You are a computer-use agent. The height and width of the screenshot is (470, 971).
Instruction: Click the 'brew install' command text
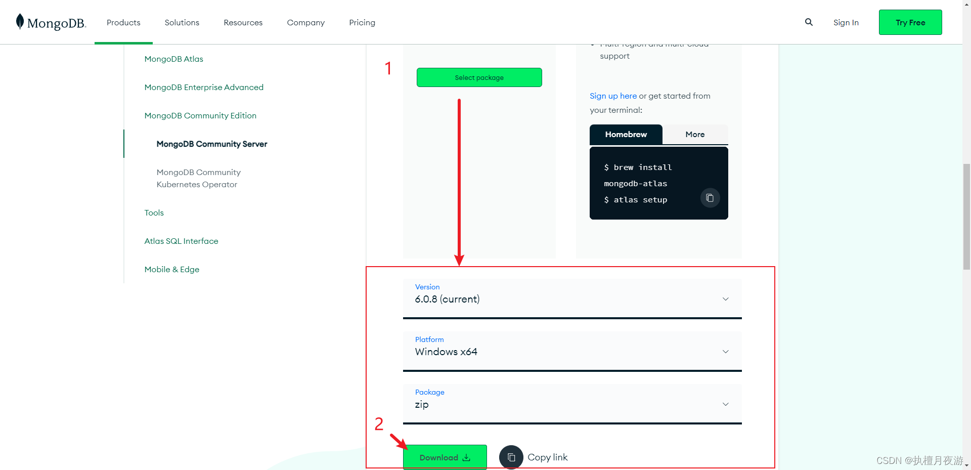[643, 167]
